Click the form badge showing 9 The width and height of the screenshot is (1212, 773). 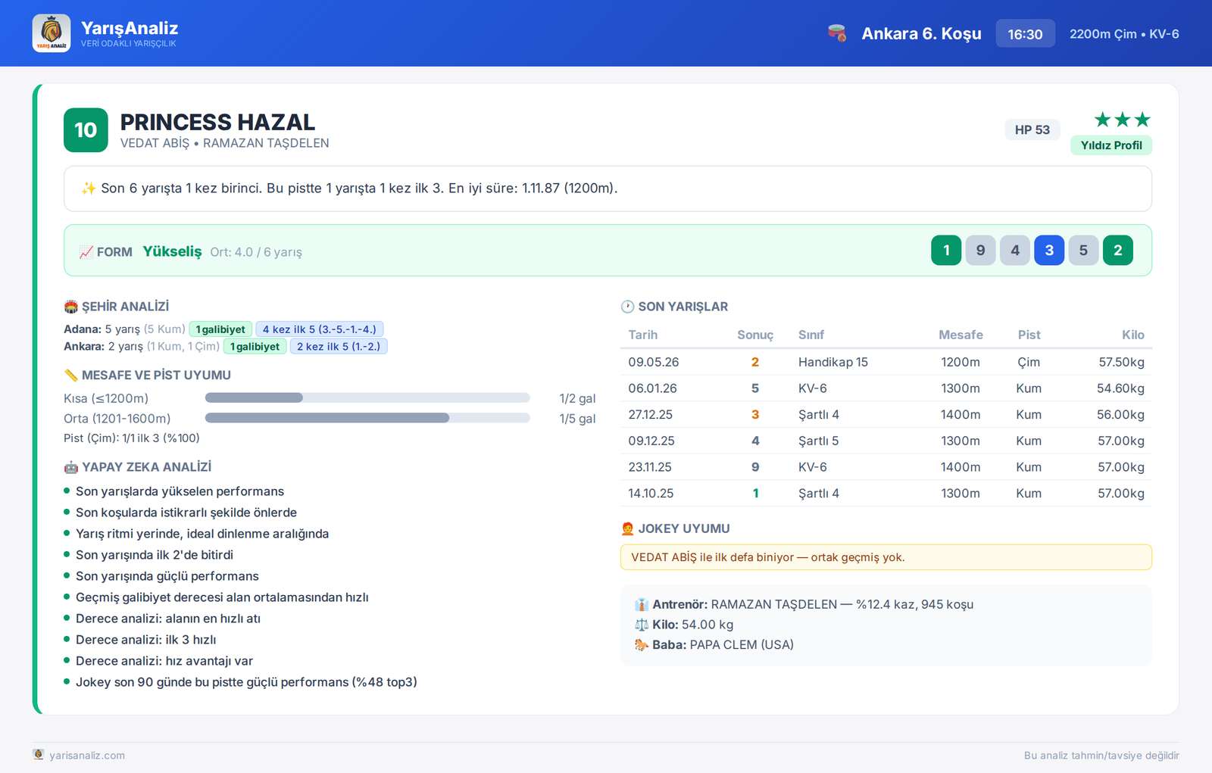(980, 251)
